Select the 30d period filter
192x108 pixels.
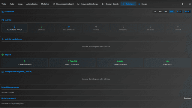160,12
